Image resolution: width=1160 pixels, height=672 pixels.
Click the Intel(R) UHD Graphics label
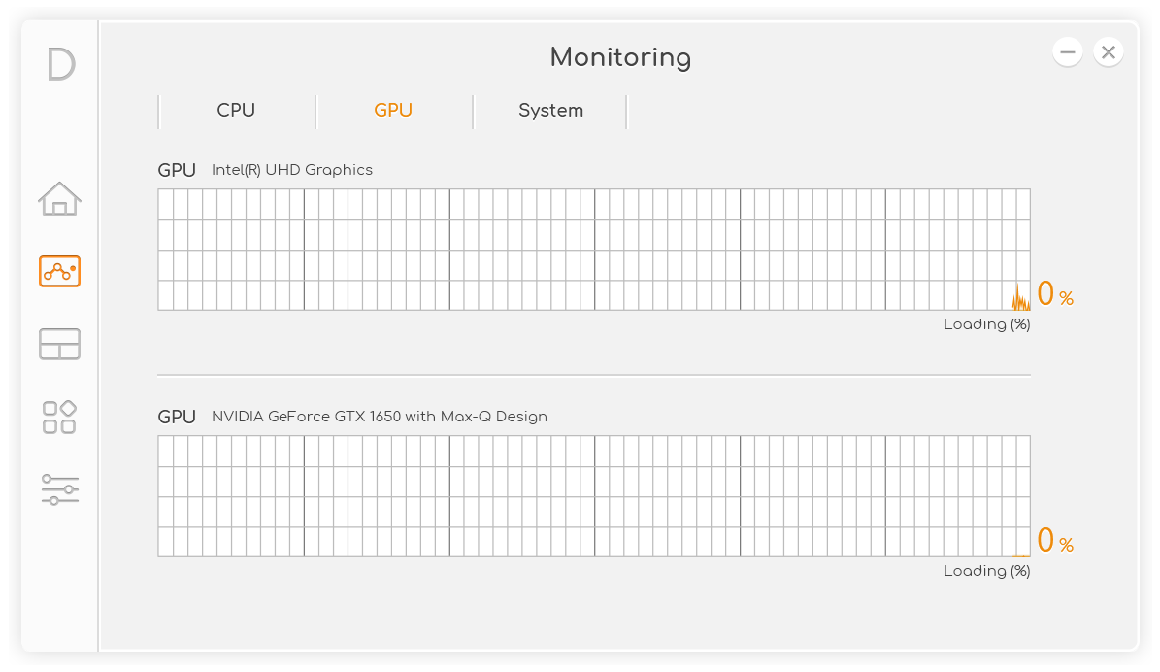292,170
